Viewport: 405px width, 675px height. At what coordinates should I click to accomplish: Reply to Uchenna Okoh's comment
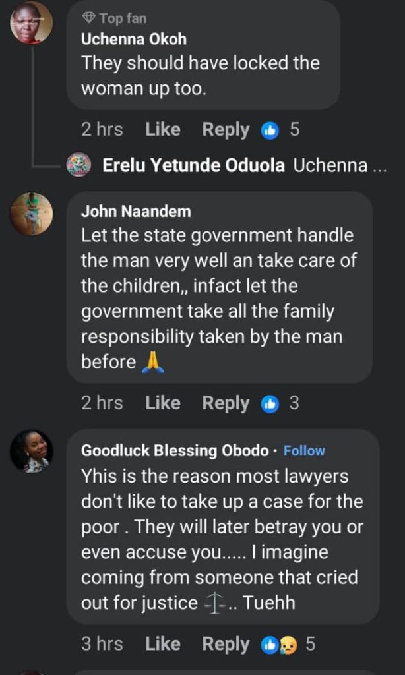(x=226, y=130)
